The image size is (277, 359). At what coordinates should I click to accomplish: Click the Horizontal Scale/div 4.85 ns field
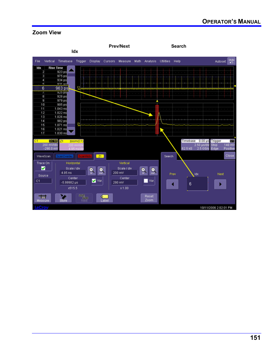click(73, 173)
